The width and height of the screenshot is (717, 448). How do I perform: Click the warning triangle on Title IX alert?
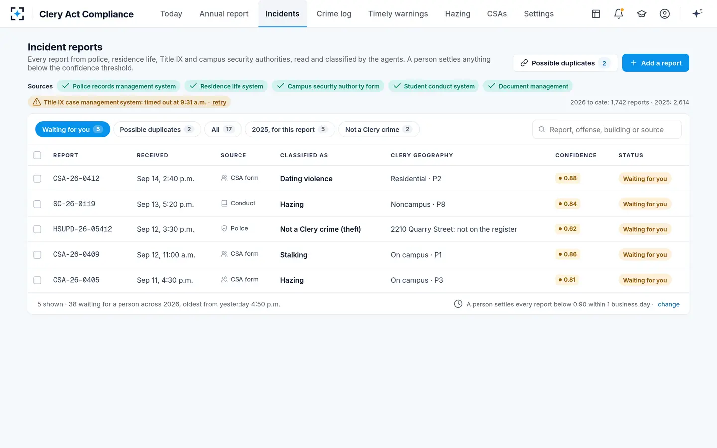pyautogui.click(x=37, y=102)
